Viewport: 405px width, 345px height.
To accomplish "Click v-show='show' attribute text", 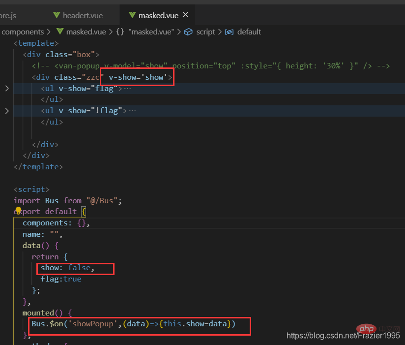I will 138,77.
